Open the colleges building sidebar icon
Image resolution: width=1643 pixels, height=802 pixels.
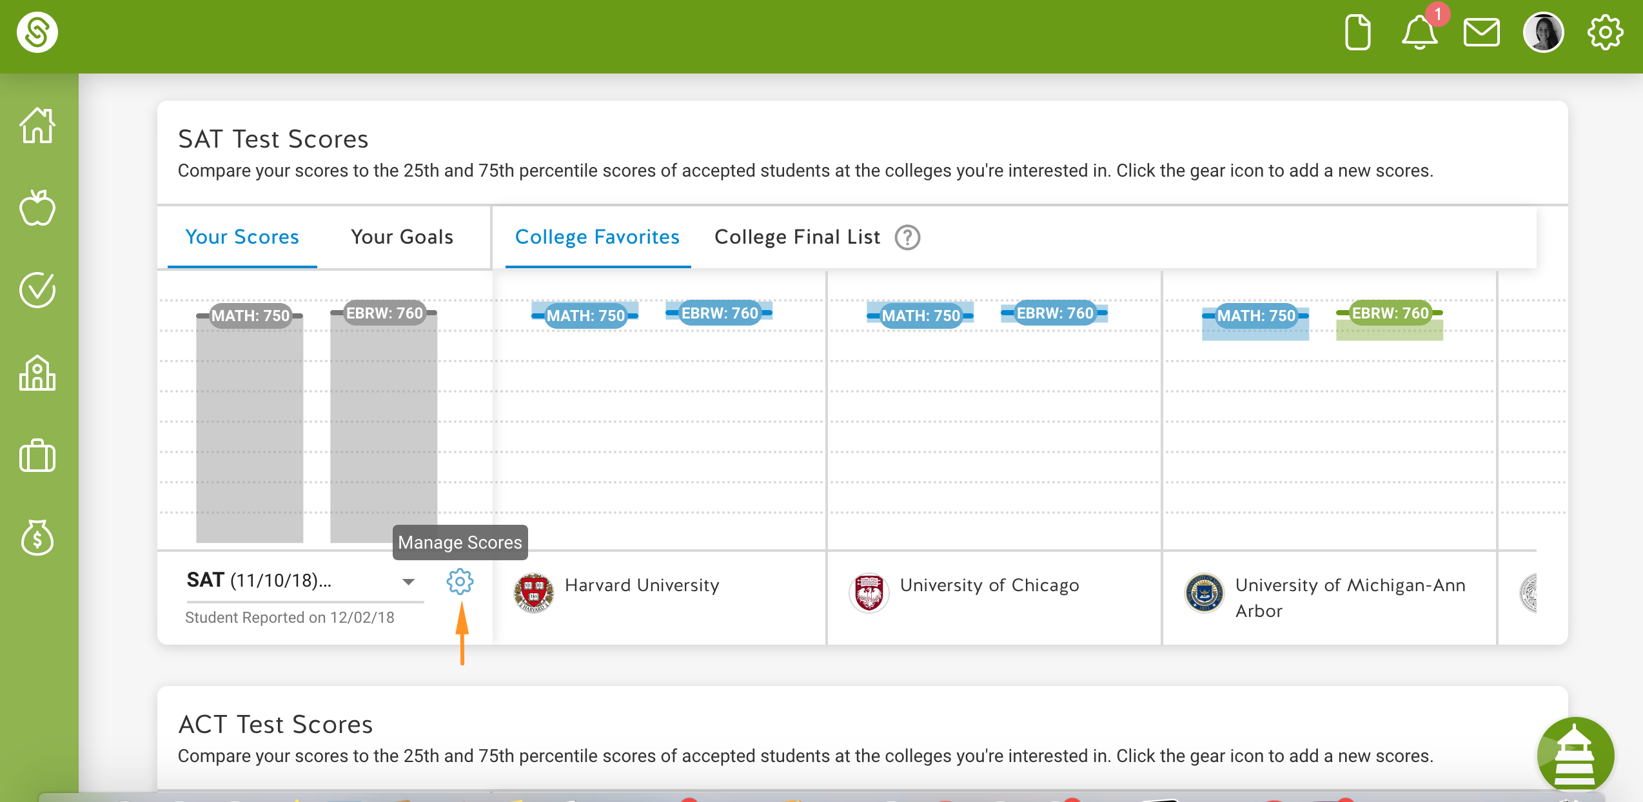pyautogui.click(x=37, y=373)
